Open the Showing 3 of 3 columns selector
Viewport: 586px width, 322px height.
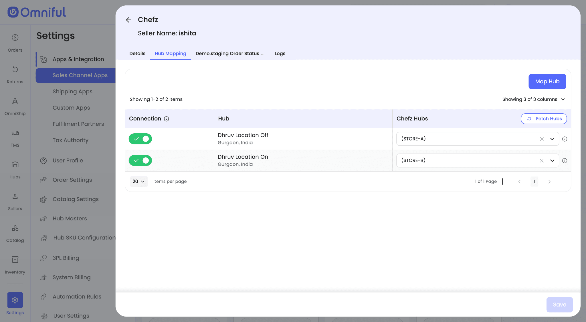point(534,99)
